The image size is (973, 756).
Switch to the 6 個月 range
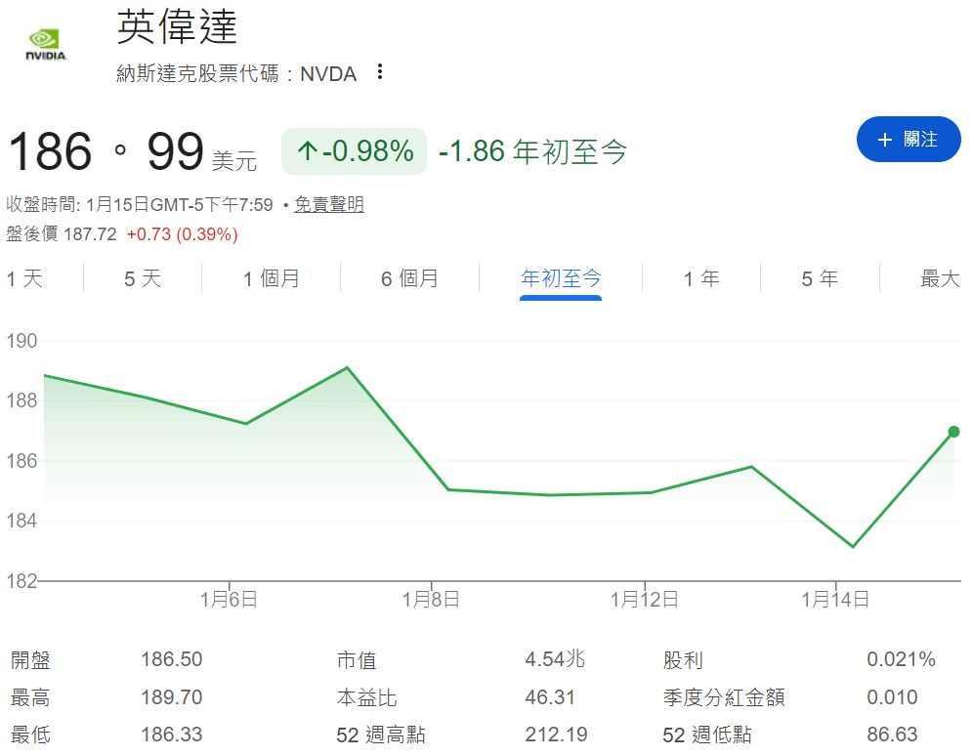point(409,278)
